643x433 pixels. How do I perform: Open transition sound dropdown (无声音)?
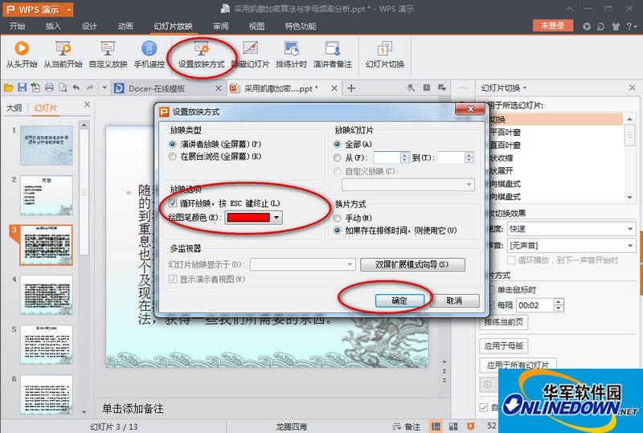[x=571, y=246]
